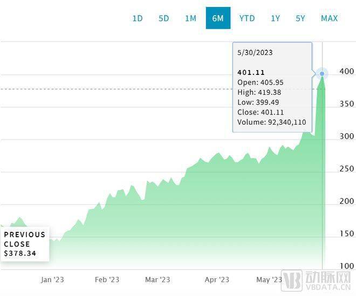Select the 5D time range
This screenshot has width=356, height=296.
[x=164, y=18]
